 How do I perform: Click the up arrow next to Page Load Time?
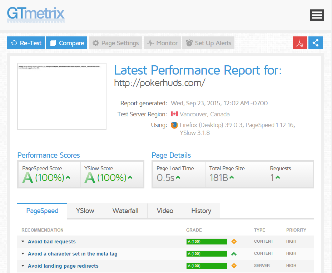[178, 177]
